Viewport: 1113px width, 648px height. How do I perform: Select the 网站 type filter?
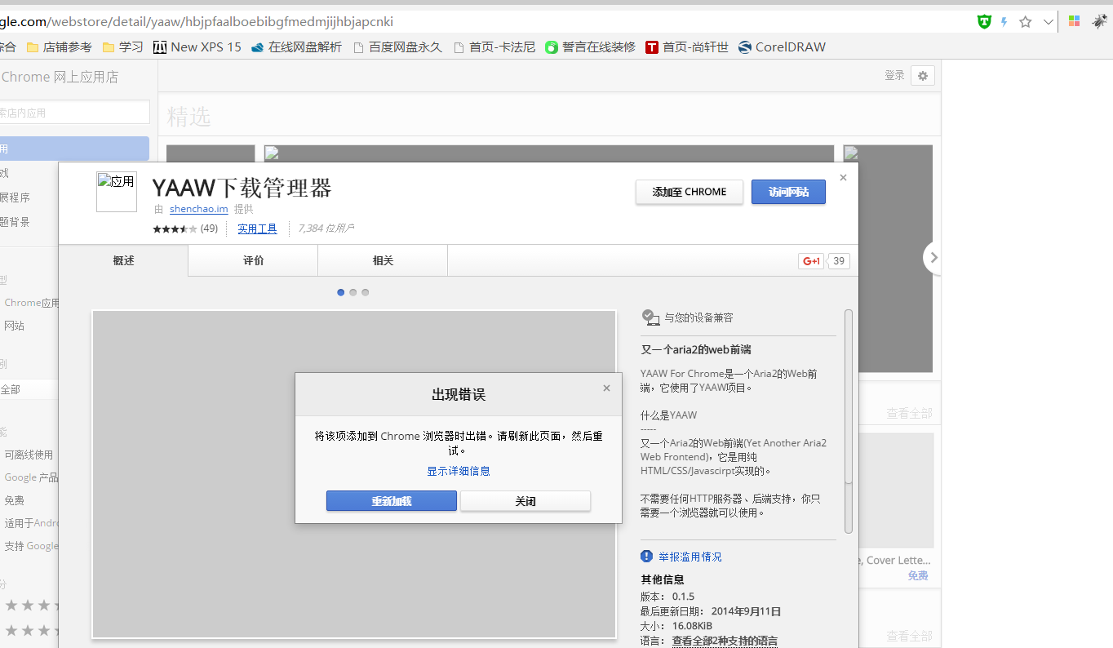click(x=15, y=326)
